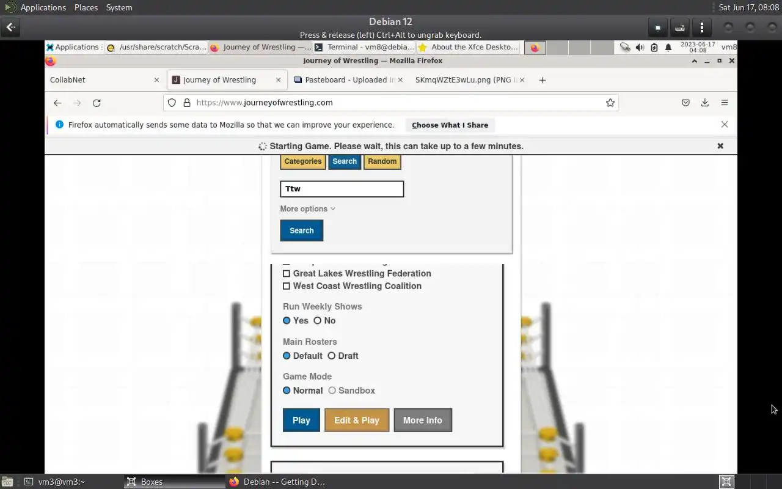Open the Boxes three-dot menu
The width and height of the screenshot is (782, 489).
tap(701, 28)
